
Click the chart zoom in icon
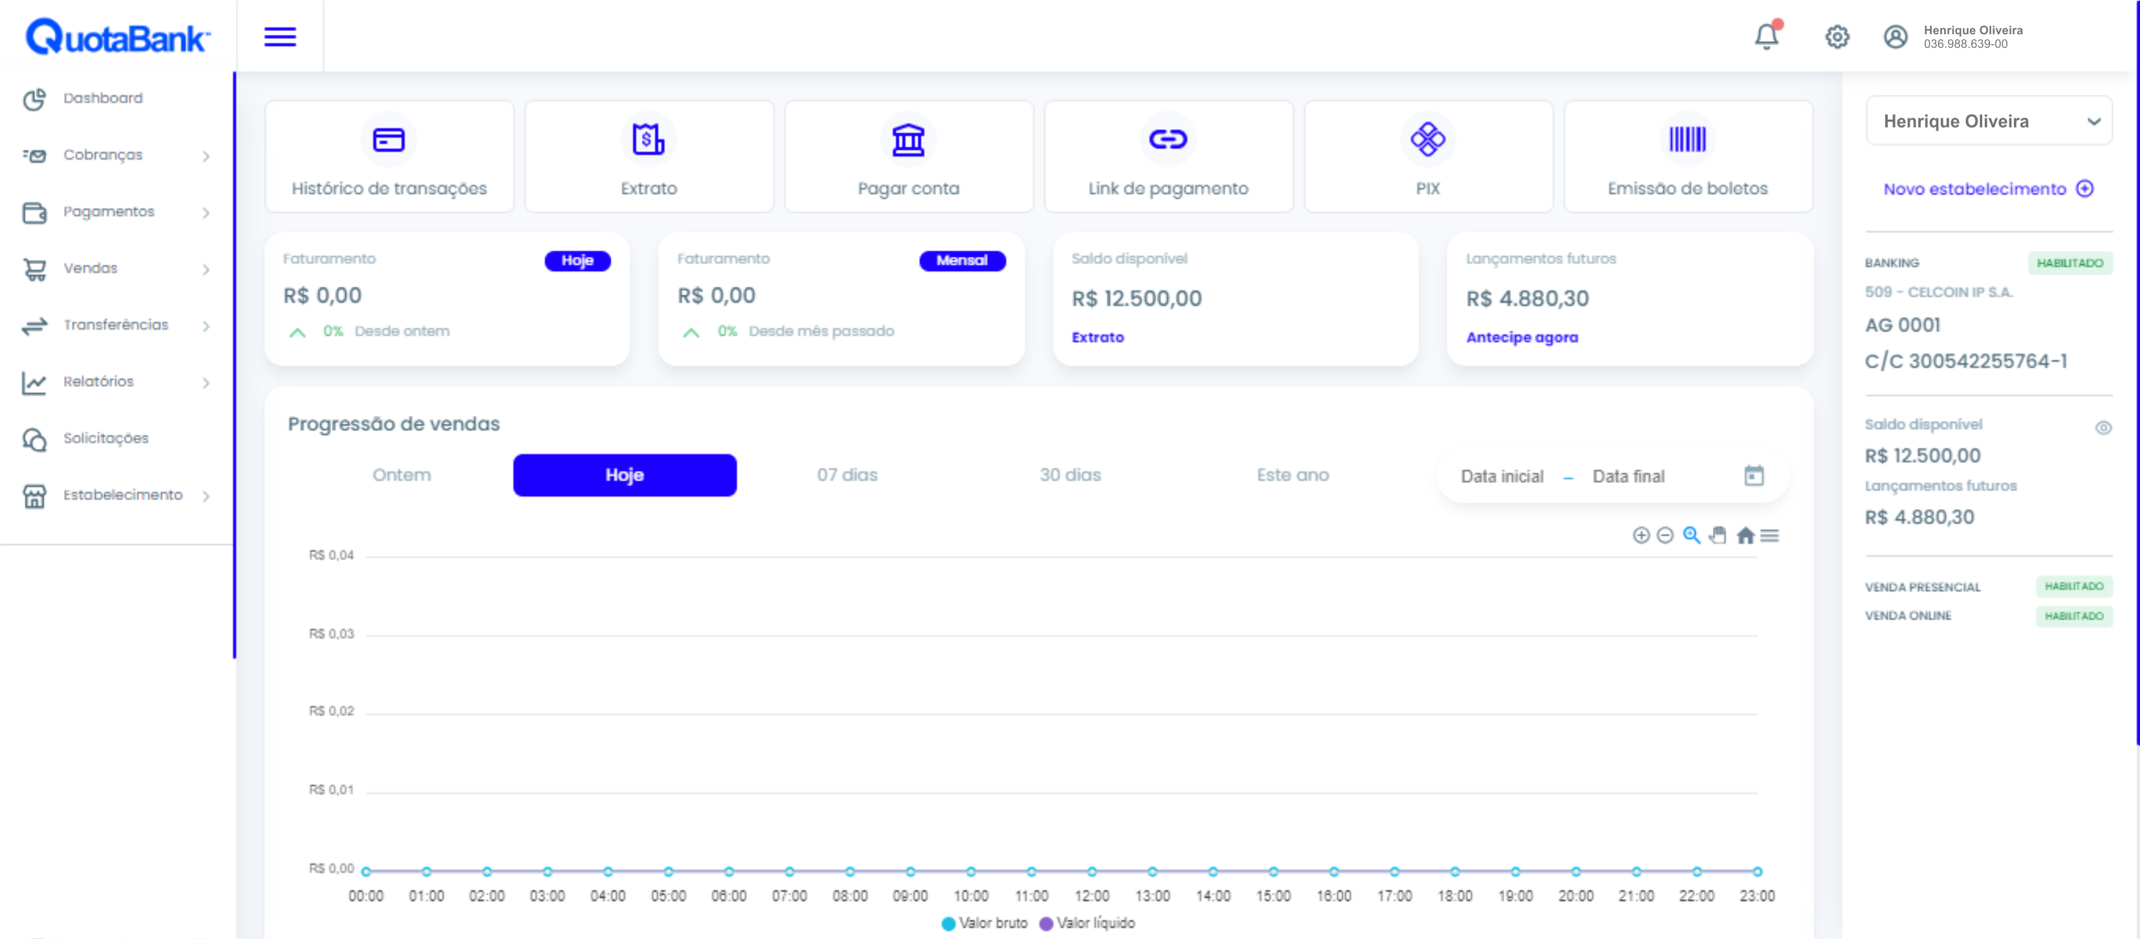[x=1640, y=535]
